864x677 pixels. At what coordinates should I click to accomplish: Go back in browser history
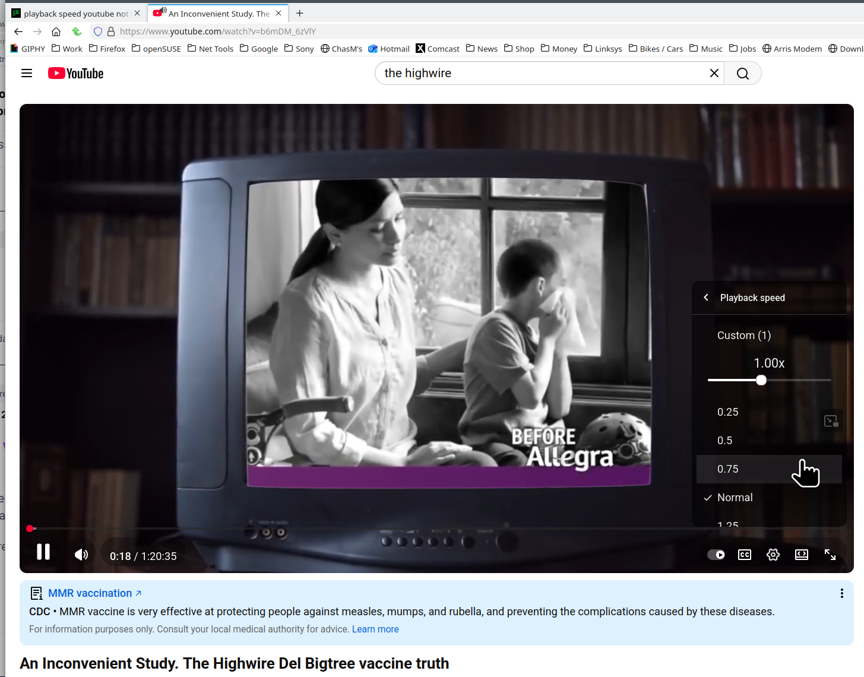pyautogui.click(x=18, y=31)
